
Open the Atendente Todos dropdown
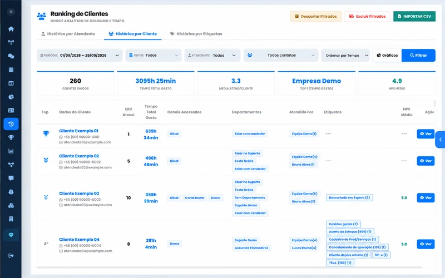coord(212,55)
